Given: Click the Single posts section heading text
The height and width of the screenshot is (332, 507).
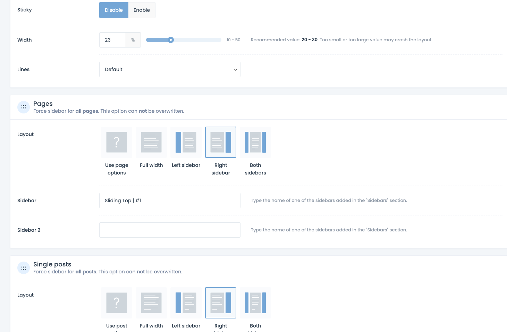Looking at the screenshot, I should [x=52, y=264].
